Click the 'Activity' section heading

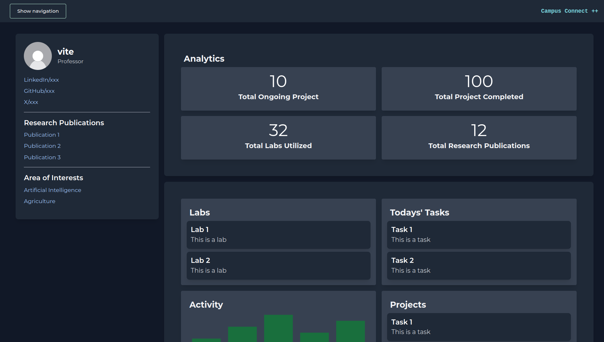206,304
